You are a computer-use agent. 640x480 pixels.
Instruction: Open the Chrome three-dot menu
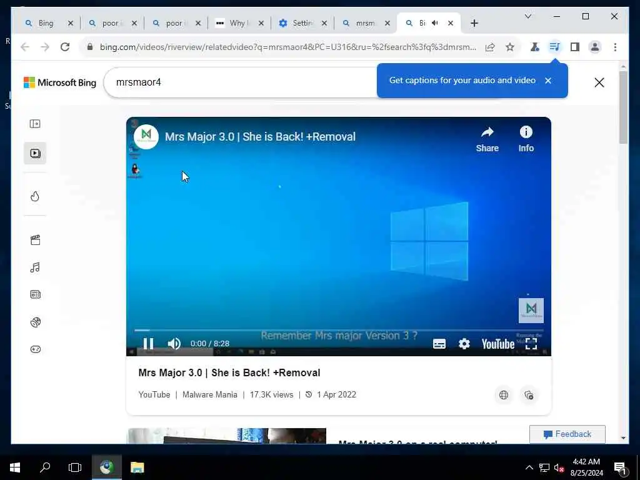[x=615, y=47]
